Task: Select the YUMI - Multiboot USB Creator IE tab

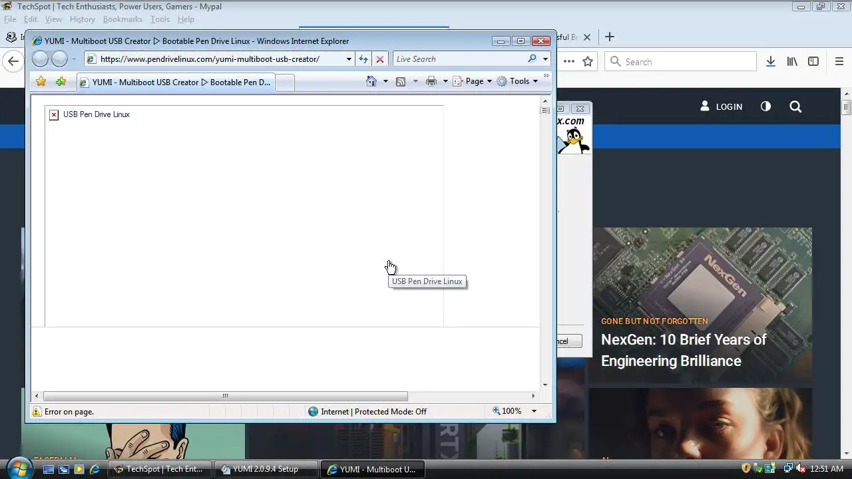Action: [x=176, y=82]
